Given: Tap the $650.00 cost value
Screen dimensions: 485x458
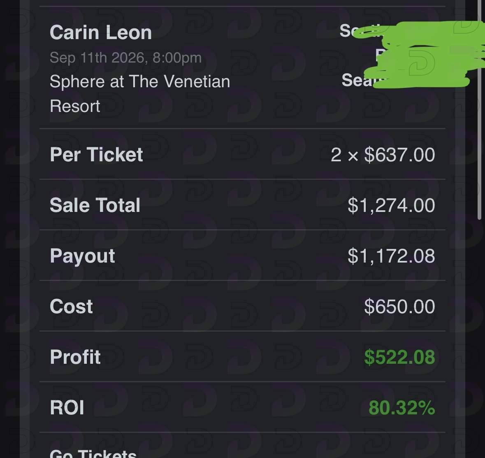Looking at the screenshot, I should 399,307.
